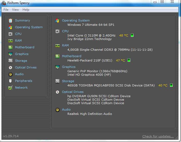This screenshot has height=142, width=181.
Task: Click Realtek High Definition Audio text
Action: (90, 114)
